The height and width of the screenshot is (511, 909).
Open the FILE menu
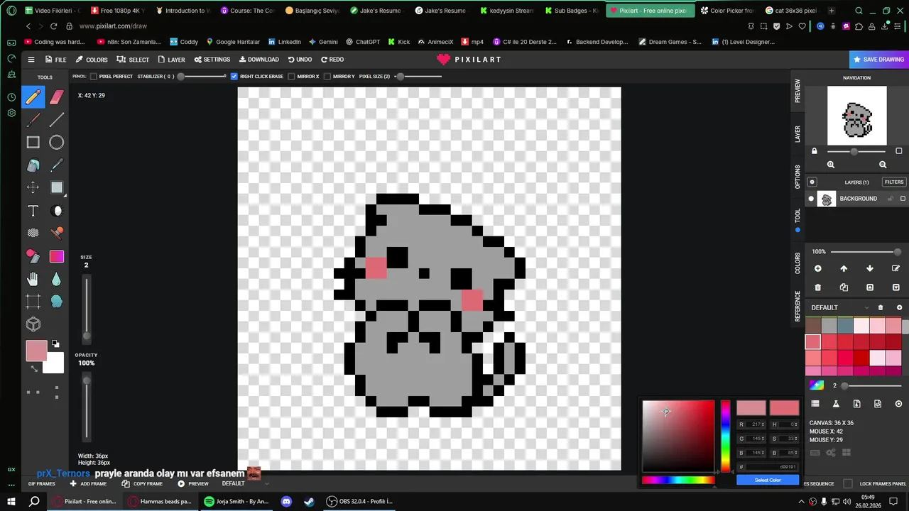pos(55,60)
